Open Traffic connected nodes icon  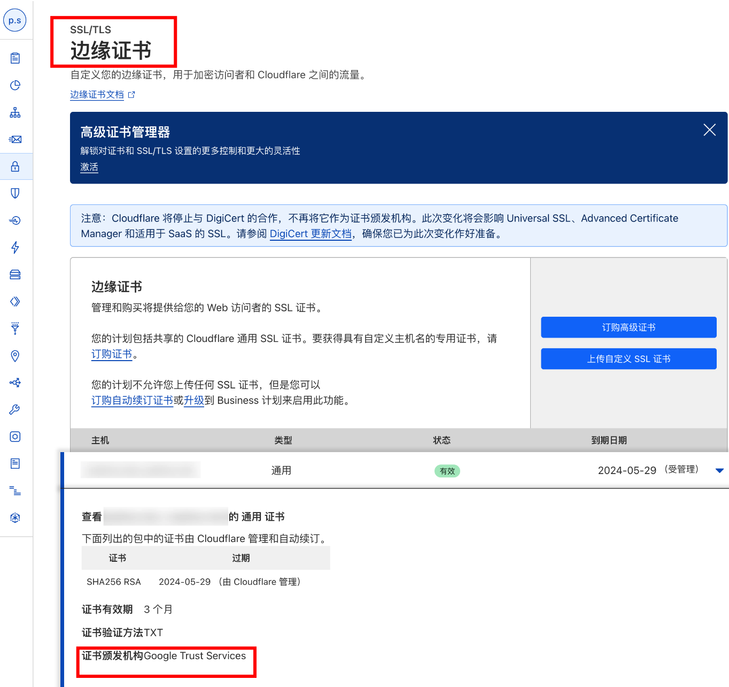(15, 383)
